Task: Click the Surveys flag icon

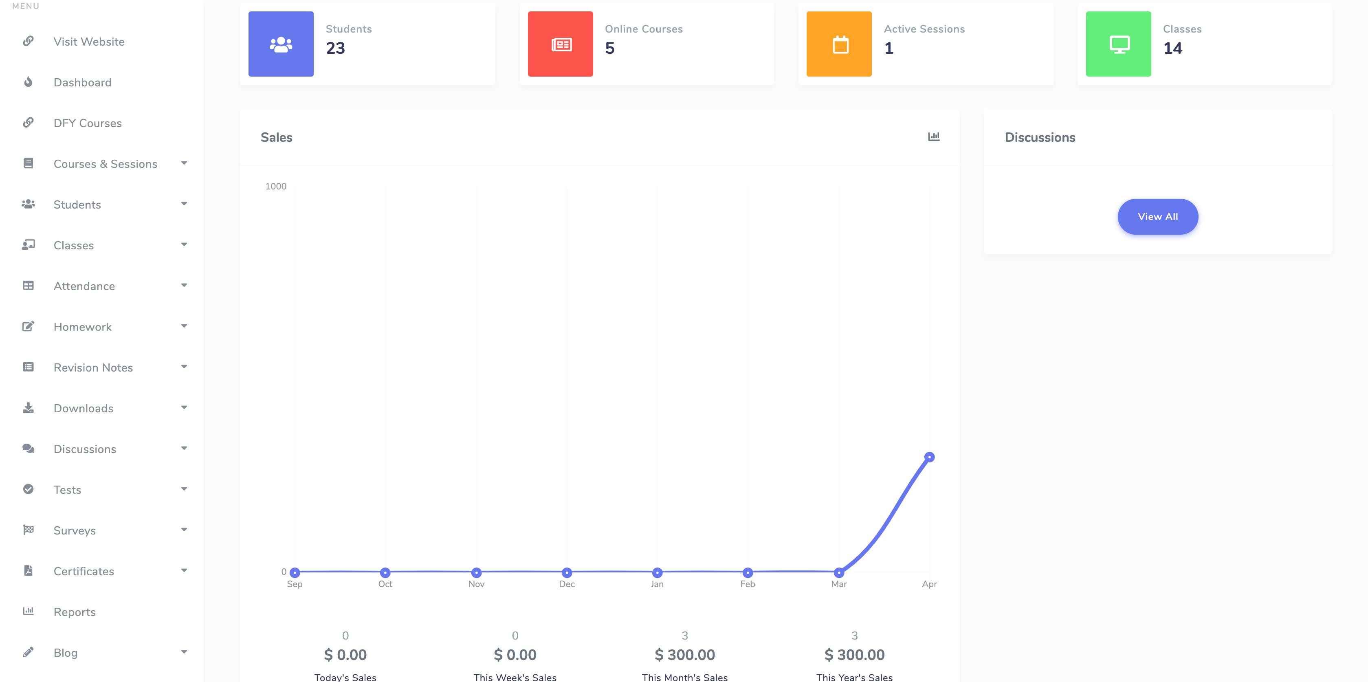Action: point(28,530)
